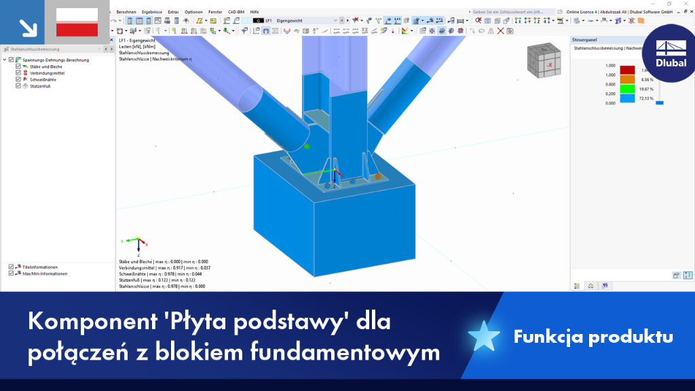Collapse the Spannungs-Dehnungs-Berechnung tree node
Viewport: 695px width, 391px height.
(x=5, y=60)
